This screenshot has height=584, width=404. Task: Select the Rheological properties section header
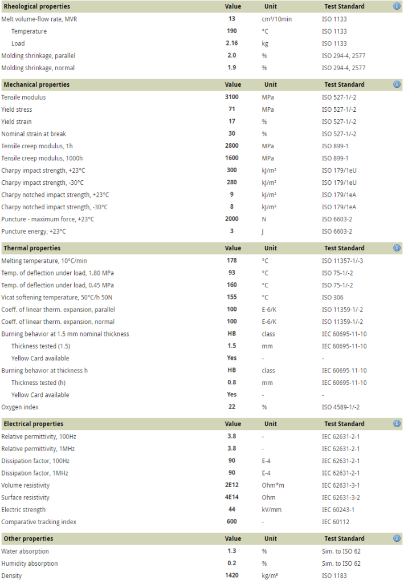click(x=37, y=6)
